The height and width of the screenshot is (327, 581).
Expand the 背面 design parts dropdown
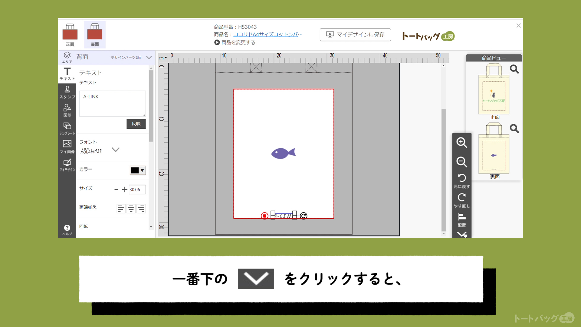coord(149,57)
